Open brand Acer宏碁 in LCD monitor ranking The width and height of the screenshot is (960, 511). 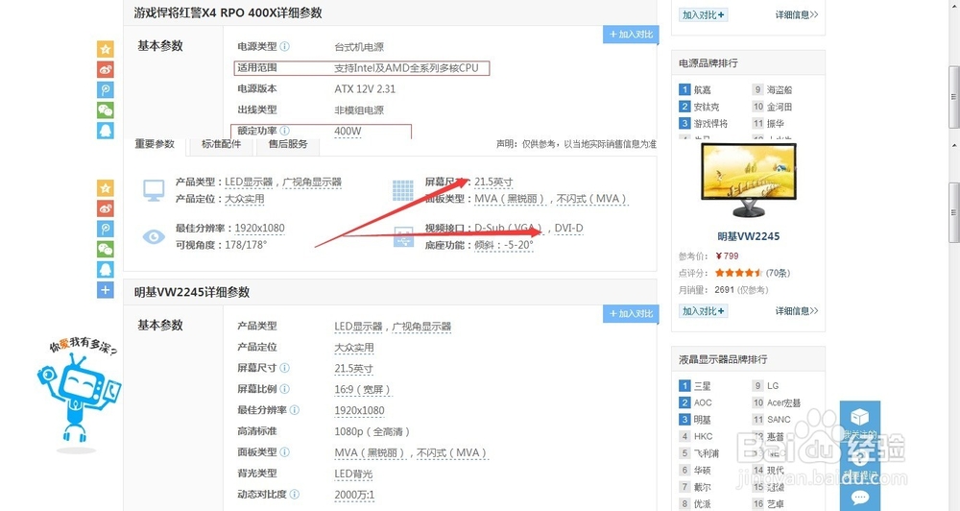(783, 402)
